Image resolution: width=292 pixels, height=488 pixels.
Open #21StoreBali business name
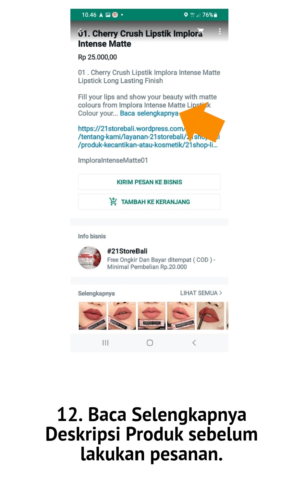coord(127,251)
